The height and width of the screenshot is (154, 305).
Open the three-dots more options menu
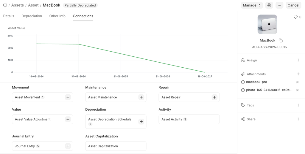pos(279,5)
